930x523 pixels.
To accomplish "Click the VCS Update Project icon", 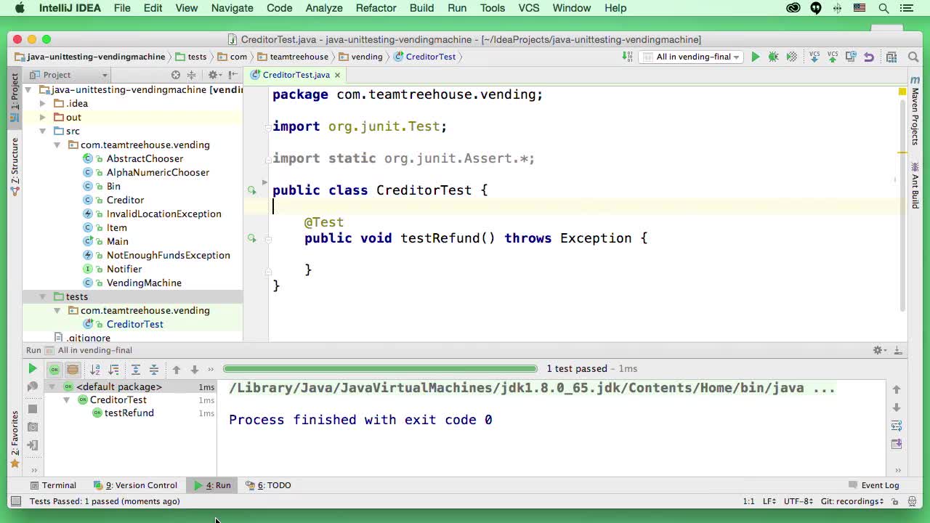I will (814, 57).
